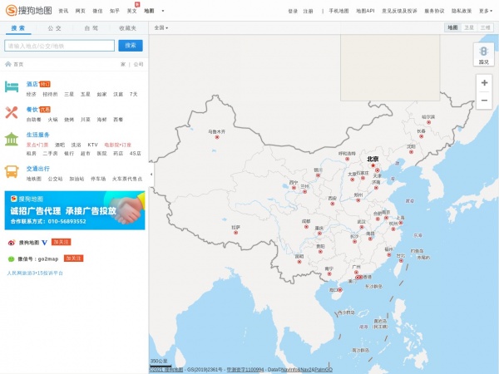This screenshot has width=499, height=374.
Task: Click the 家 shortcut link
Action: 123,64
